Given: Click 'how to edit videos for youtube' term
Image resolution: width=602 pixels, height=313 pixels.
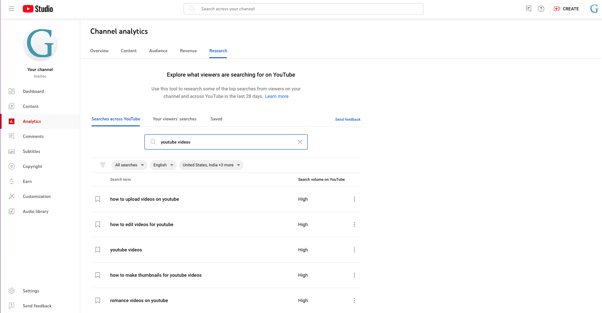Looking at the screenshot, I should [142, 225].
